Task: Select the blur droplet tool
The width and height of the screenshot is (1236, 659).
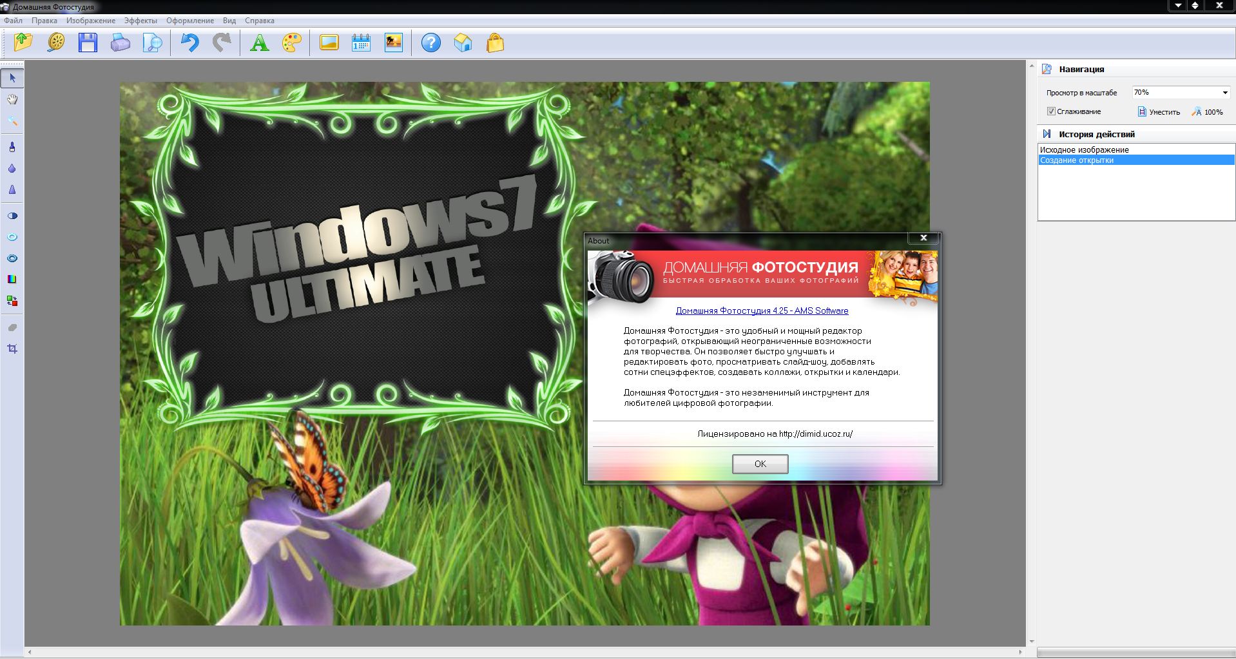Action: click(12, 169)
